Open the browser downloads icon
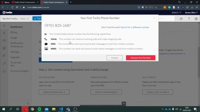 click(192, 7)
